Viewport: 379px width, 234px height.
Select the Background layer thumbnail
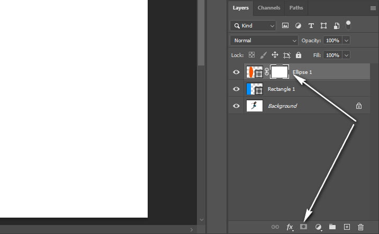255,106
